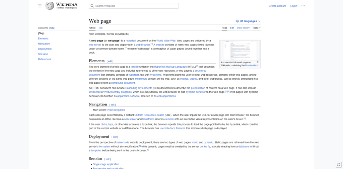
Task: Click the language translation icon
Action: [237, 21]
